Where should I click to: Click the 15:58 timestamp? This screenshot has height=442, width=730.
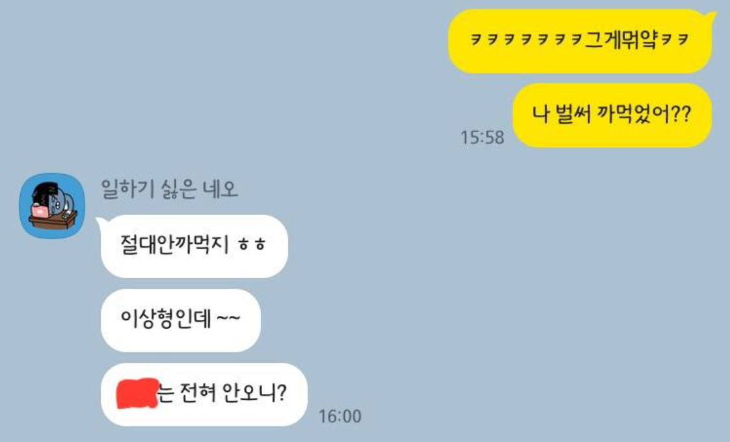(482, 137)
